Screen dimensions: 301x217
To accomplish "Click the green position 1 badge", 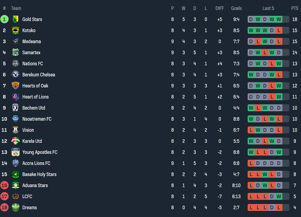I will 5,19.
